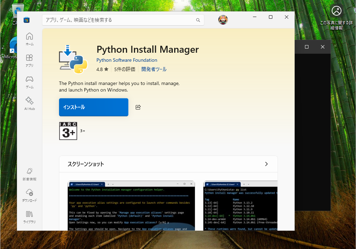Open Python Software Foundation publisher link
The width and height of the screenshot is (356, 249).
point(127,60)
